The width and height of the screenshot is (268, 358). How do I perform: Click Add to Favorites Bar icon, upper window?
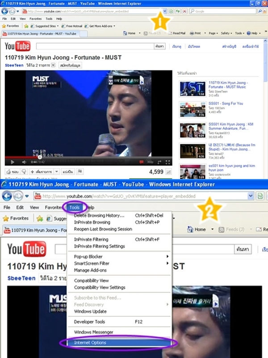(x=26, y=26)
